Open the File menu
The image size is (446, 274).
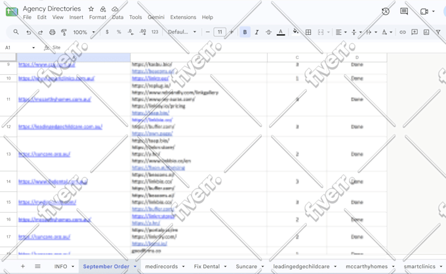tap(28, 17)
